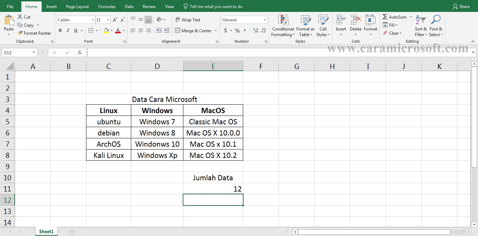Open Find & Select menu
The width and height of the screenshot is (478, 236).
[436, 26]
